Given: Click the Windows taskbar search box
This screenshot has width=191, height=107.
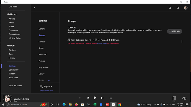Looking at the screenshot, I should tap(27, 105).
